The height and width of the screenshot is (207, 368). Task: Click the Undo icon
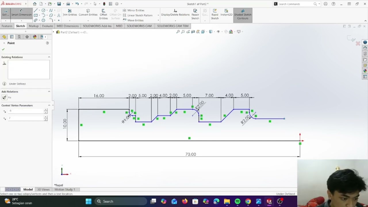click(77, 4)
